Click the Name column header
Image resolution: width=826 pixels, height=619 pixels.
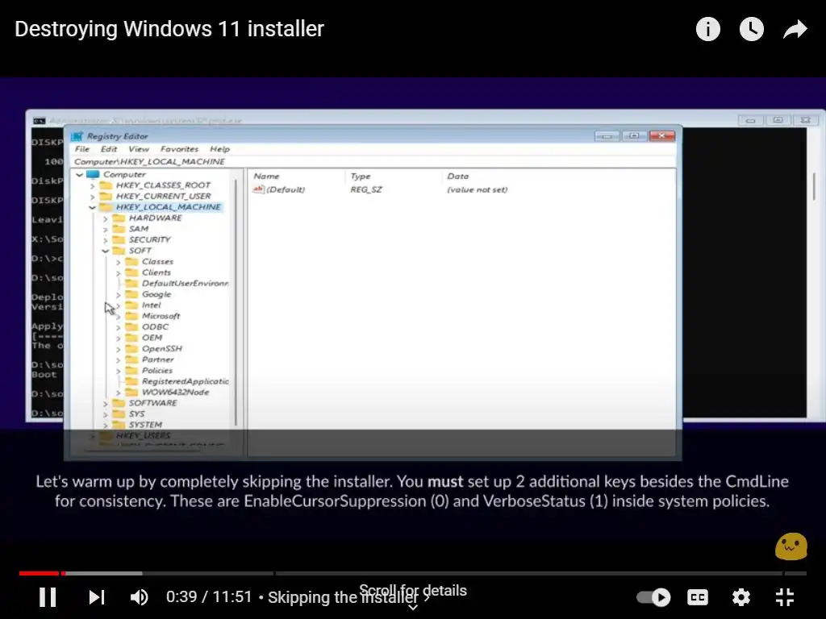[266, 177]
